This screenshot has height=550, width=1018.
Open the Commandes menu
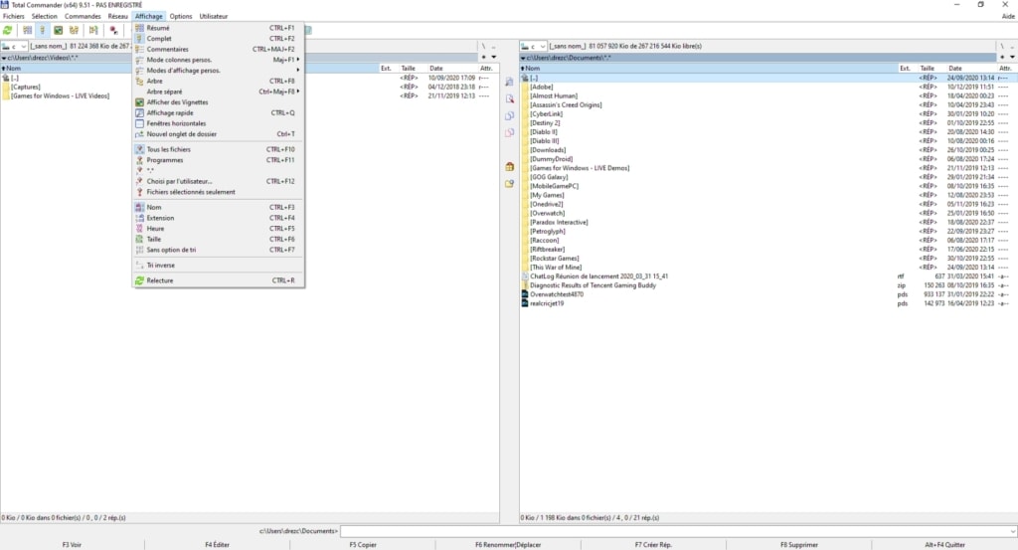(83, 16)
